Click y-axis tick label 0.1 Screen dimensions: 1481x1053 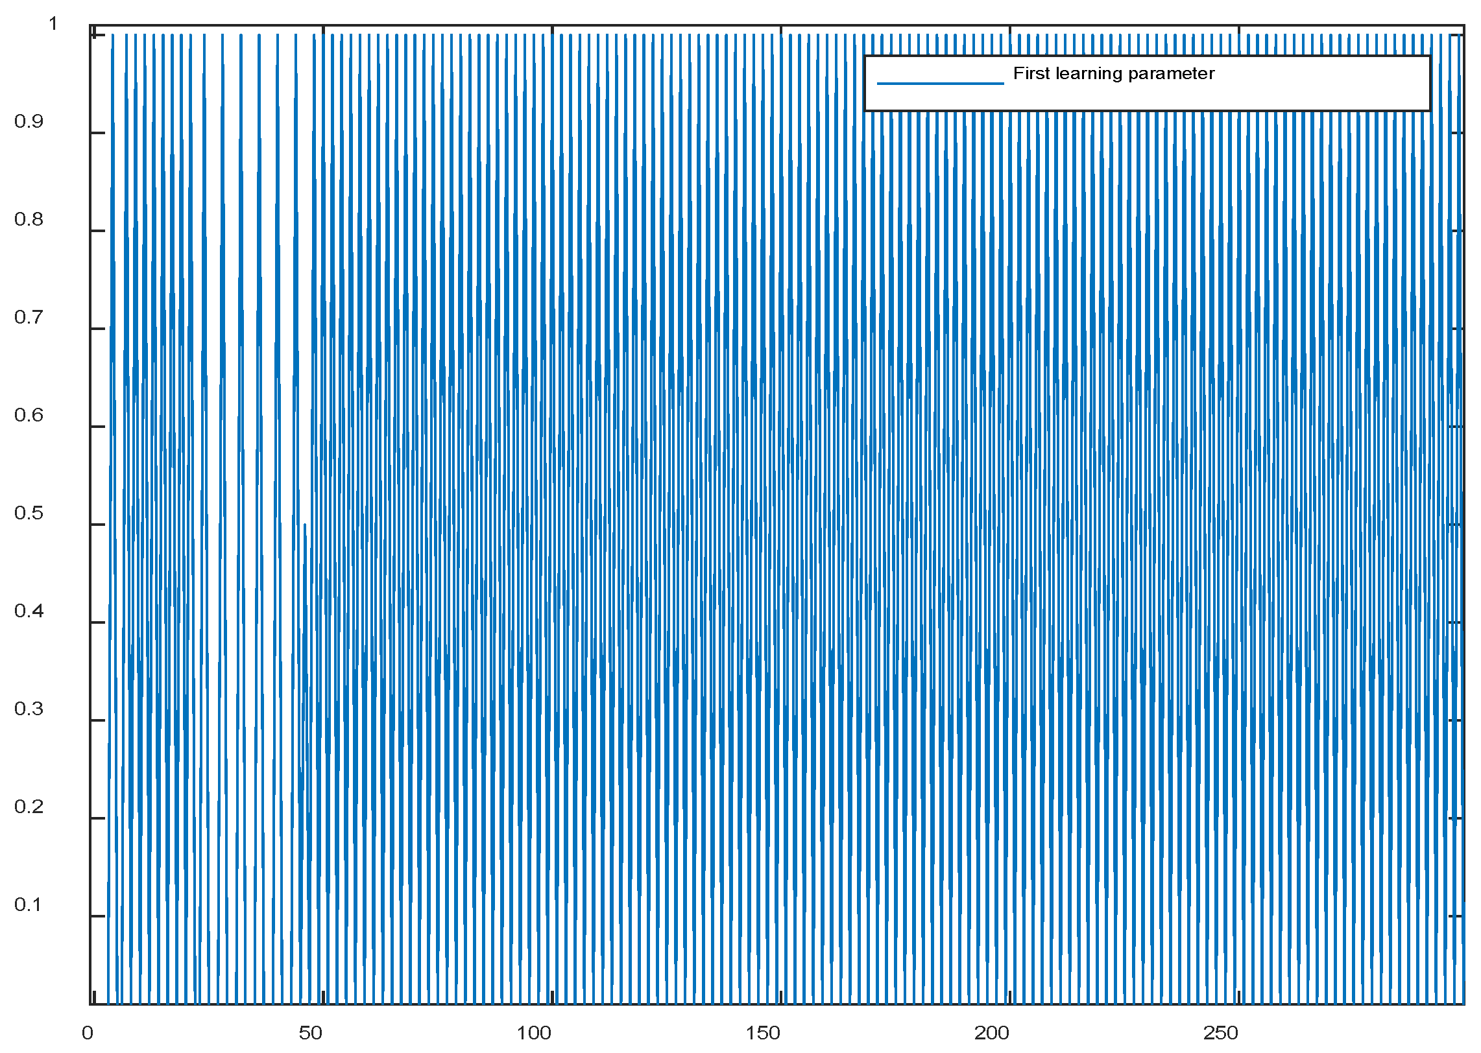[x=29, y=905]
